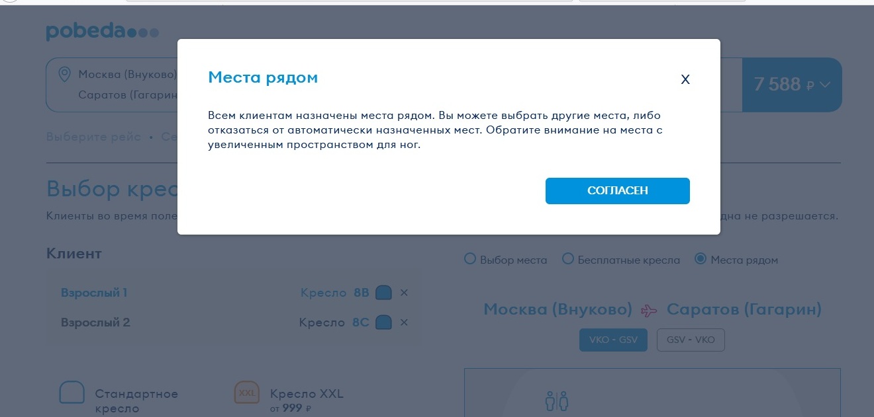Screen dimensions: 874x417
Task: Switch to VKO - GSV flight tab
Action: click(x=613, y=340)
